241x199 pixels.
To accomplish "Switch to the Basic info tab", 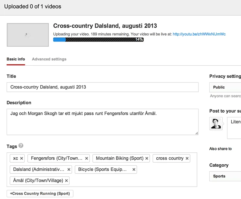I will point(16,59).
